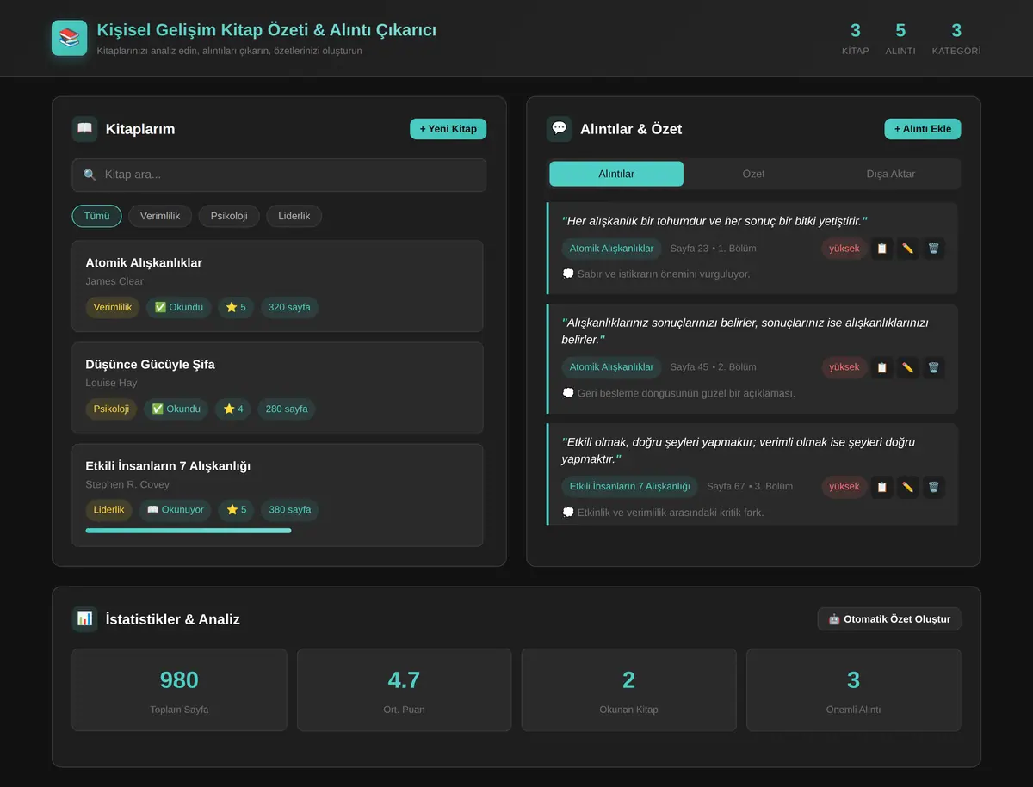Image resolution: width=1033 pixels, height=787 pixels.
Task: Click the Önemli Alıntı statistic card
Action: click(x=853, y=690)
